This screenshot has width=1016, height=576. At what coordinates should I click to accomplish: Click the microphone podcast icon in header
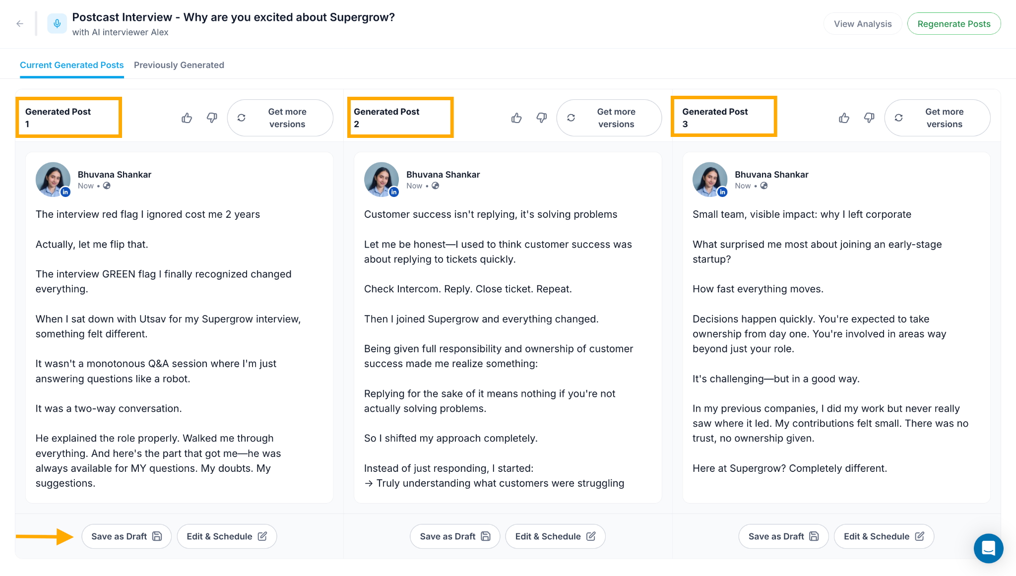[57, 24]
